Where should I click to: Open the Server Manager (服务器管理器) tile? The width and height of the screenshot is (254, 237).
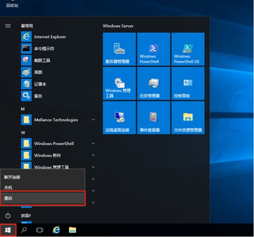click(x=119, y=49)
